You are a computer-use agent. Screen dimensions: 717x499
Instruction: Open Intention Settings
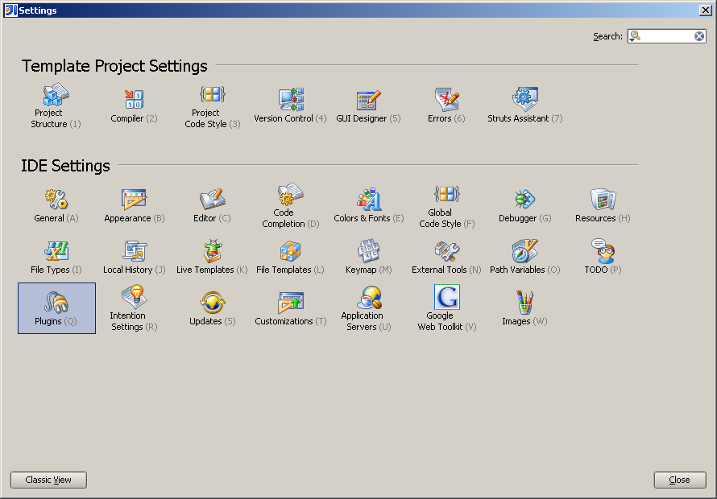[x=134, y=308]
